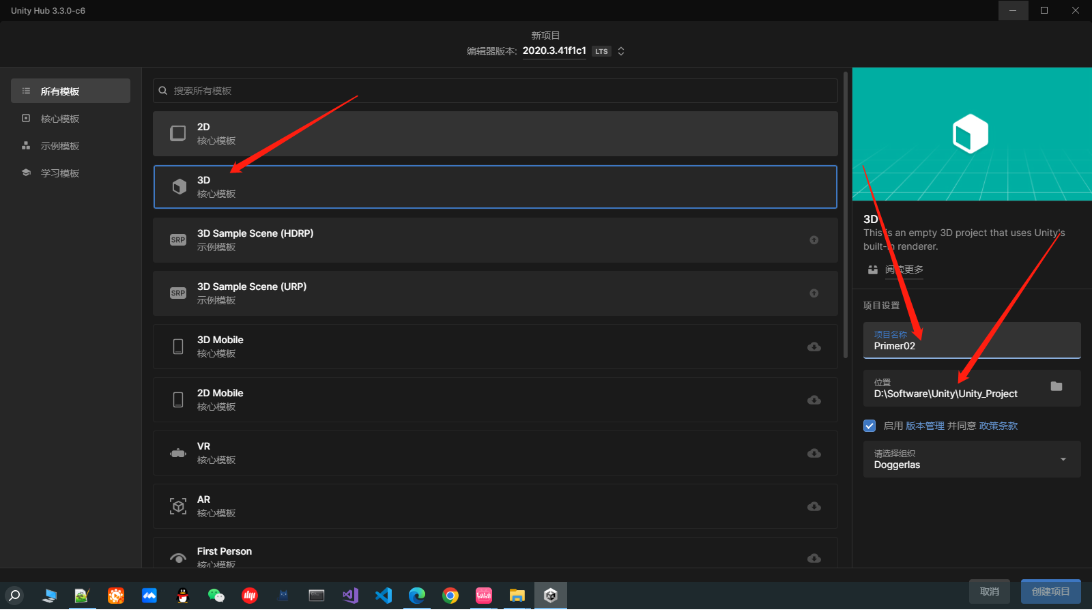Browse for project location folder
This screenshot has width=1092, height=614.
1057,386
